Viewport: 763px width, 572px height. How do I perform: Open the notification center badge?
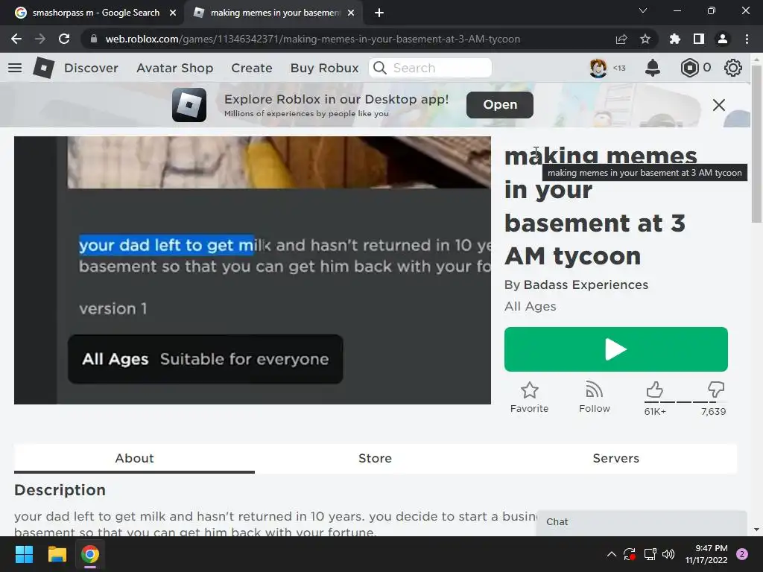pos(742,554)
